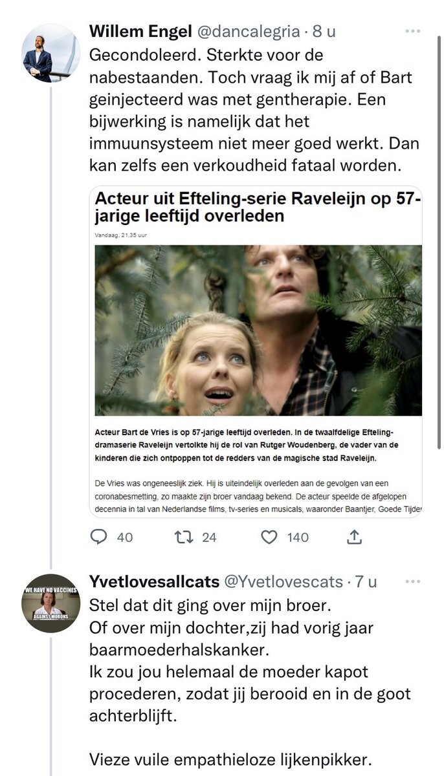Open the @Yvetlovescats handle
The height and width of the screenshot is (776, 444).
pyautogui.click(x=283, y=581)
